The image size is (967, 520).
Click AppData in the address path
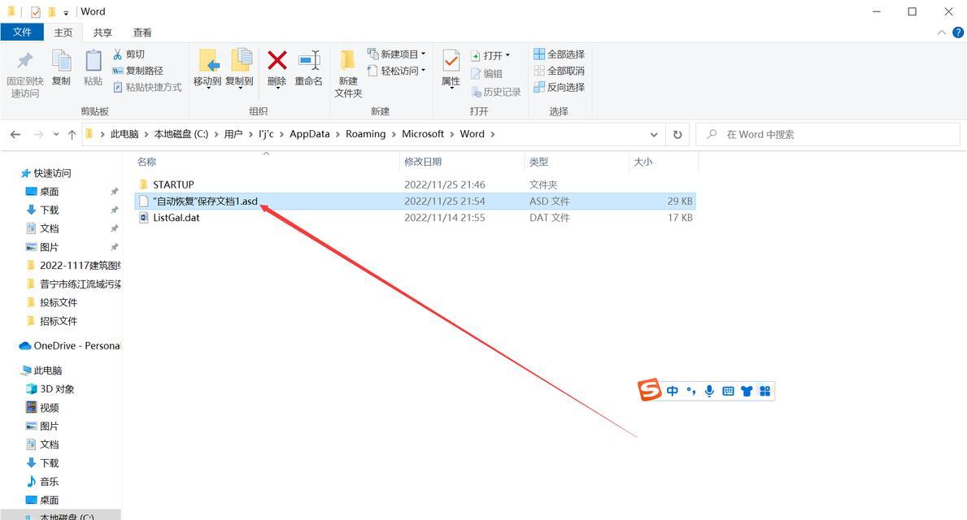pyautogui.click(x=310, y=134)
